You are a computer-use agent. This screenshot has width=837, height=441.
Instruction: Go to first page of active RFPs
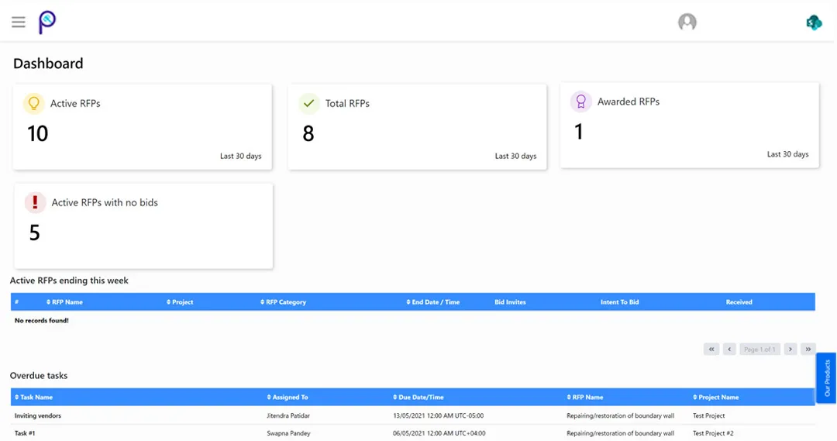711,350
